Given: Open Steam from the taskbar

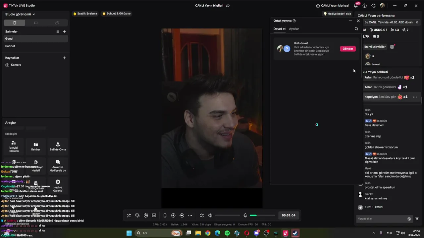Looking at the screenshot, I should coord(295,233).
